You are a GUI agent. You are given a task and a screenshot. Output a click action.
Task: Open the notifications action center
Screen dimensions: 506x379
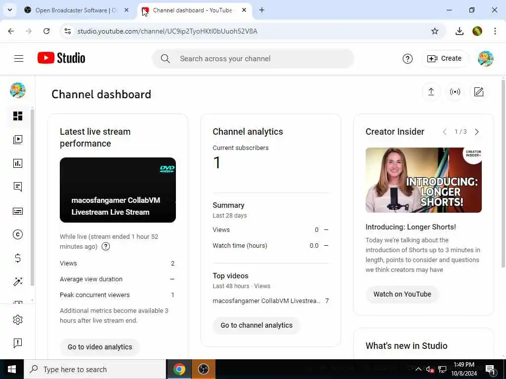[x=490, y=370]
